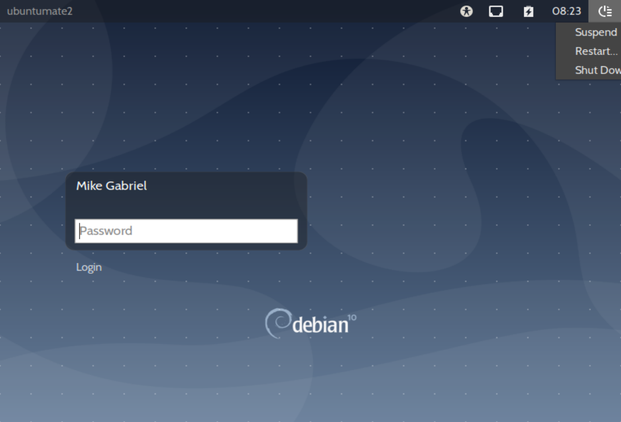Select the user Mike Gabriel
Image resolution: width=621 pixels, height=422 pixels.
pos(112,185)
